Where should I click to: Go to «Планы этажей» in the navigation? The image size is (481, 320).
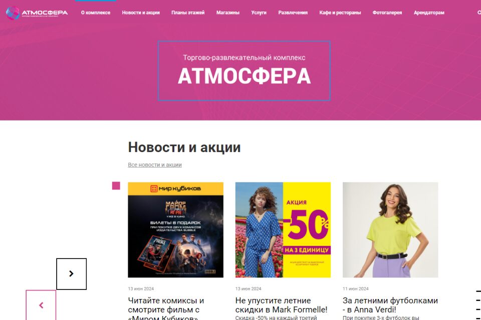point(188,12)
